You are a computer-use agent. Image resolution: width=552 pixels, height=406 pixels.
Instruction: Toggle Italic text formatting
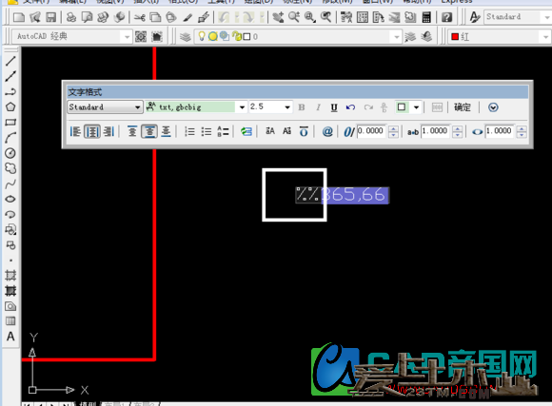pyautogui.click(x=318, y=107)
